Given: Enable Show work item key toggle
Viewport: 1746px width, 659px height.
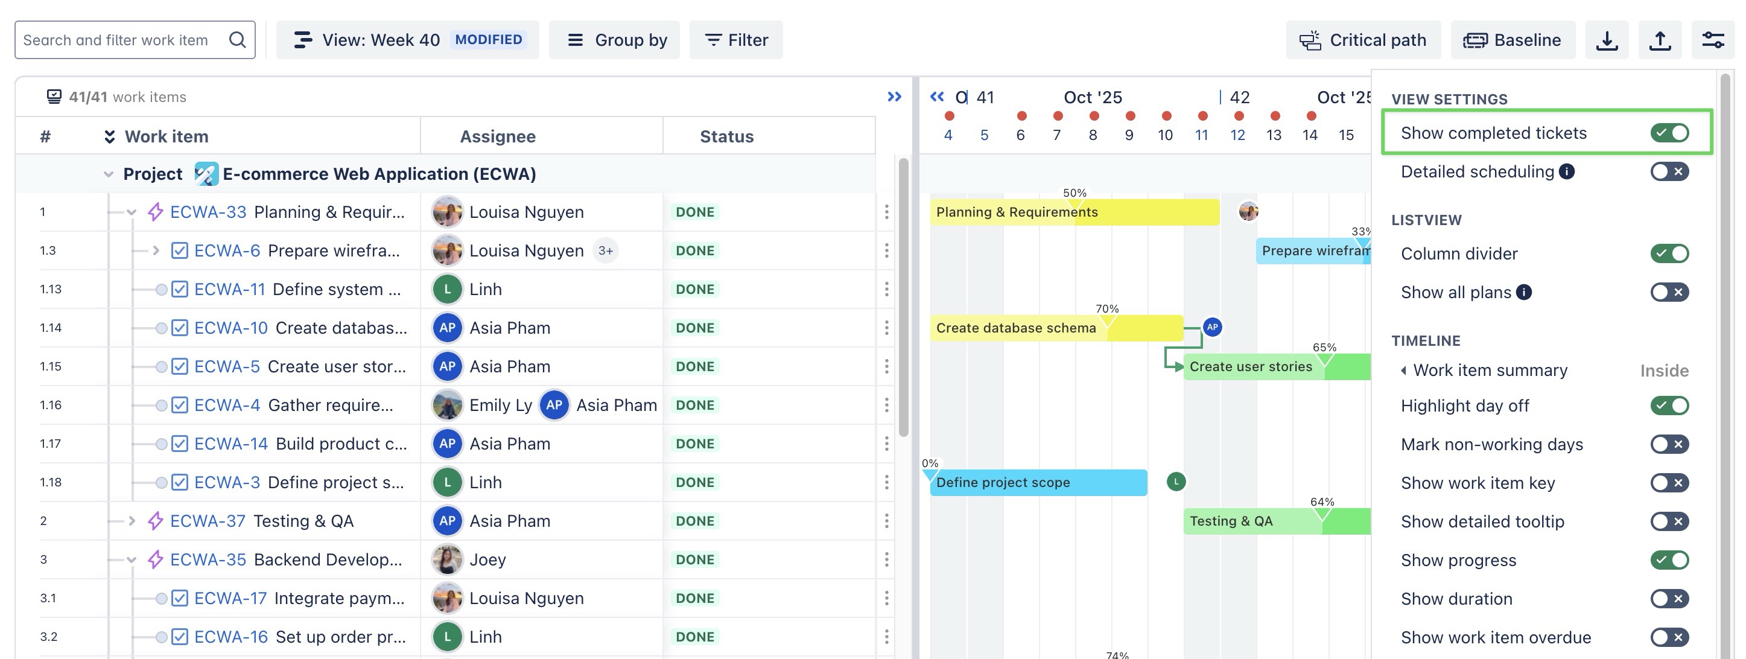Looking at the screenshot, I should coord(1669,483).
